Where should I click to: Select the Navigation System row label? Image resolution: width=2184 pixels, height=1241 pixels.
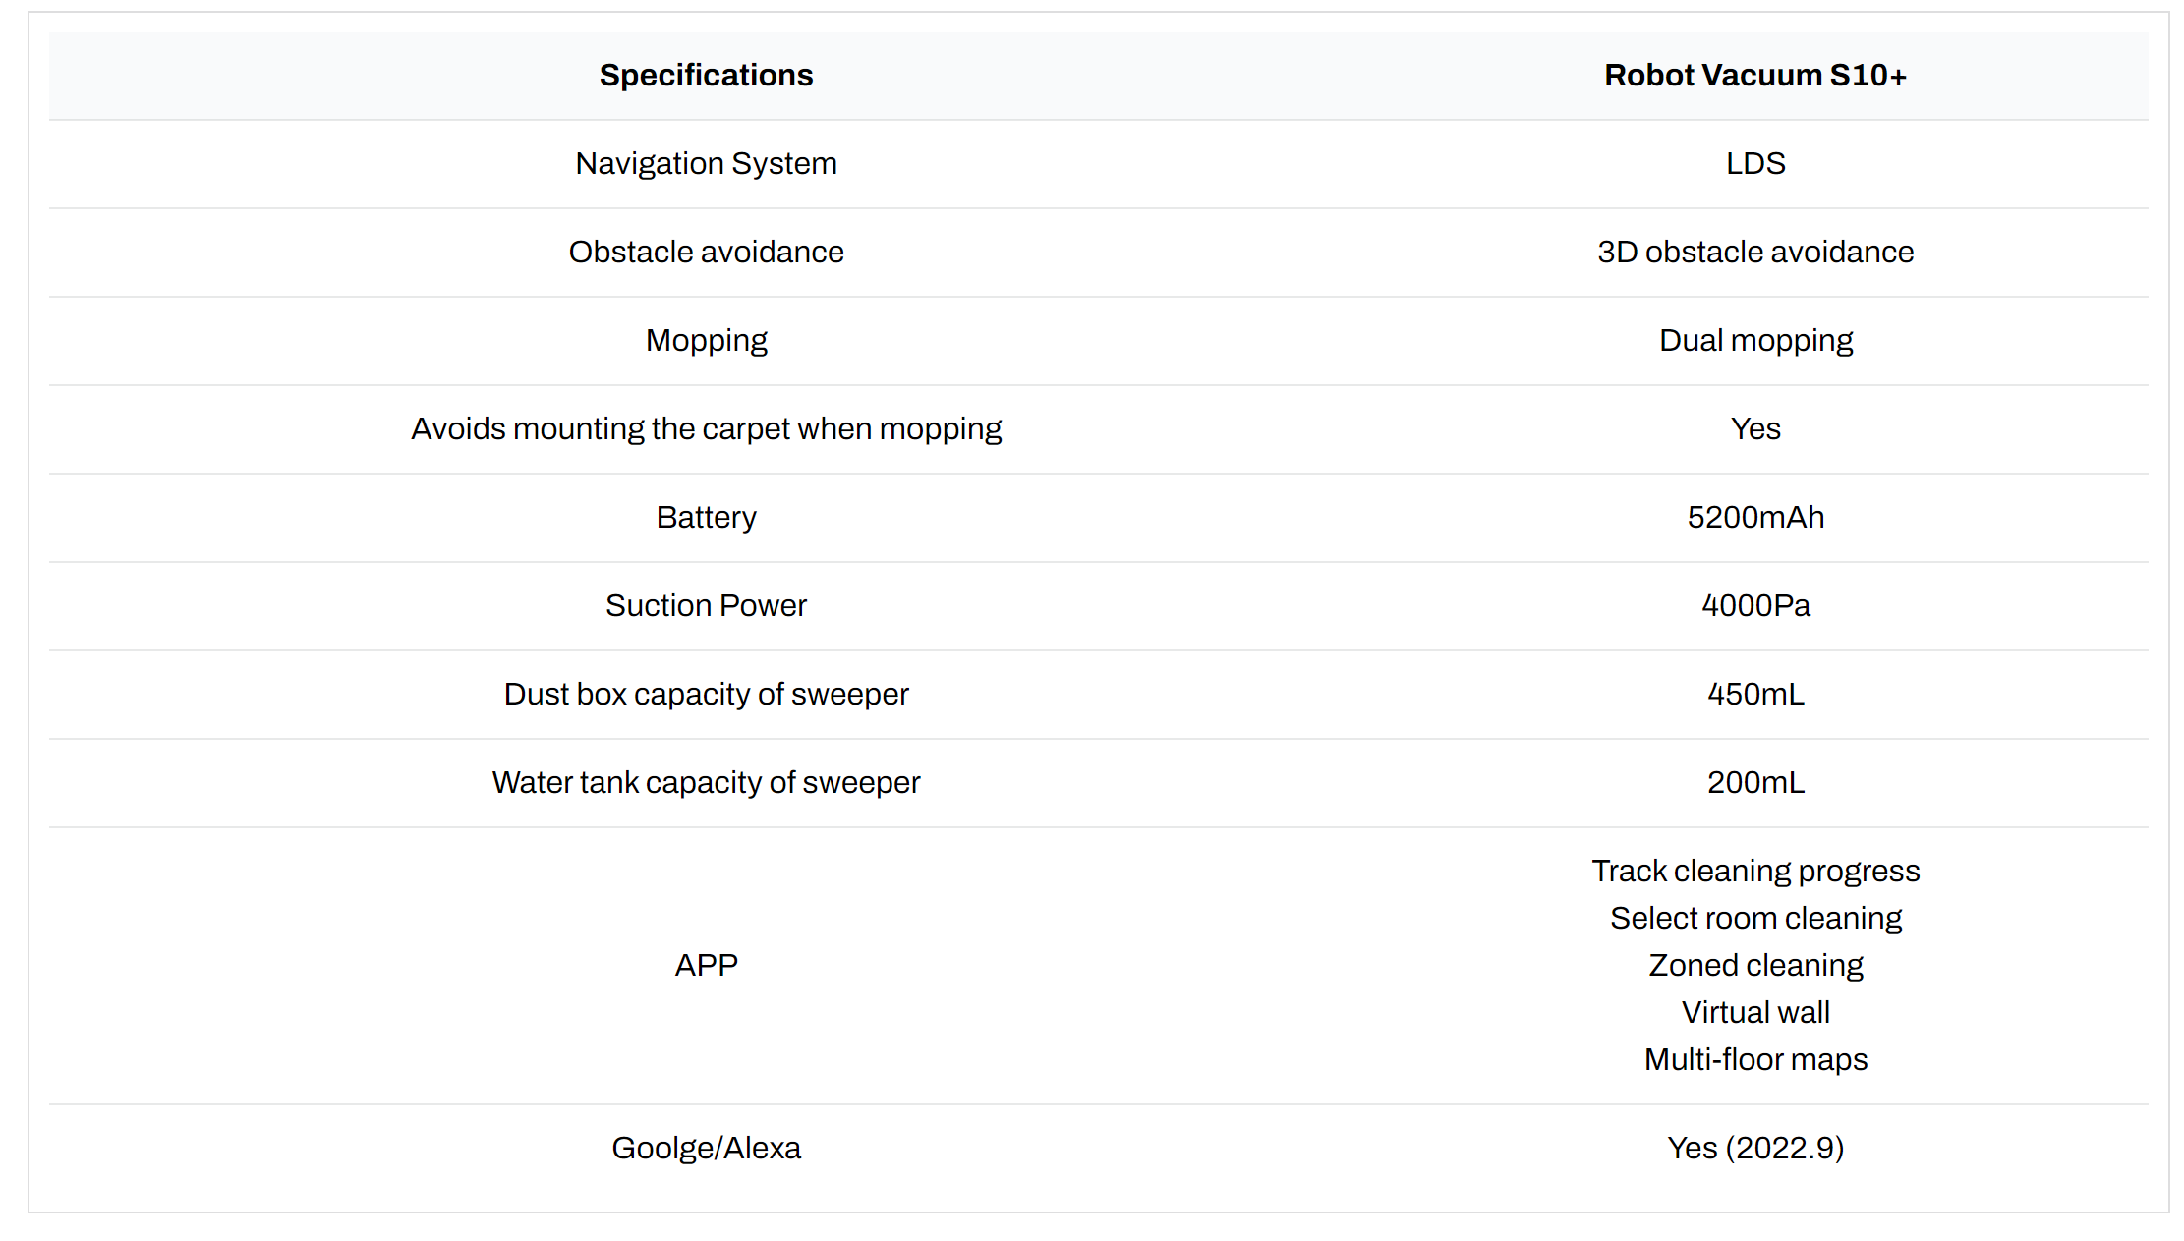pyautogui.click(x=706, y=164)
